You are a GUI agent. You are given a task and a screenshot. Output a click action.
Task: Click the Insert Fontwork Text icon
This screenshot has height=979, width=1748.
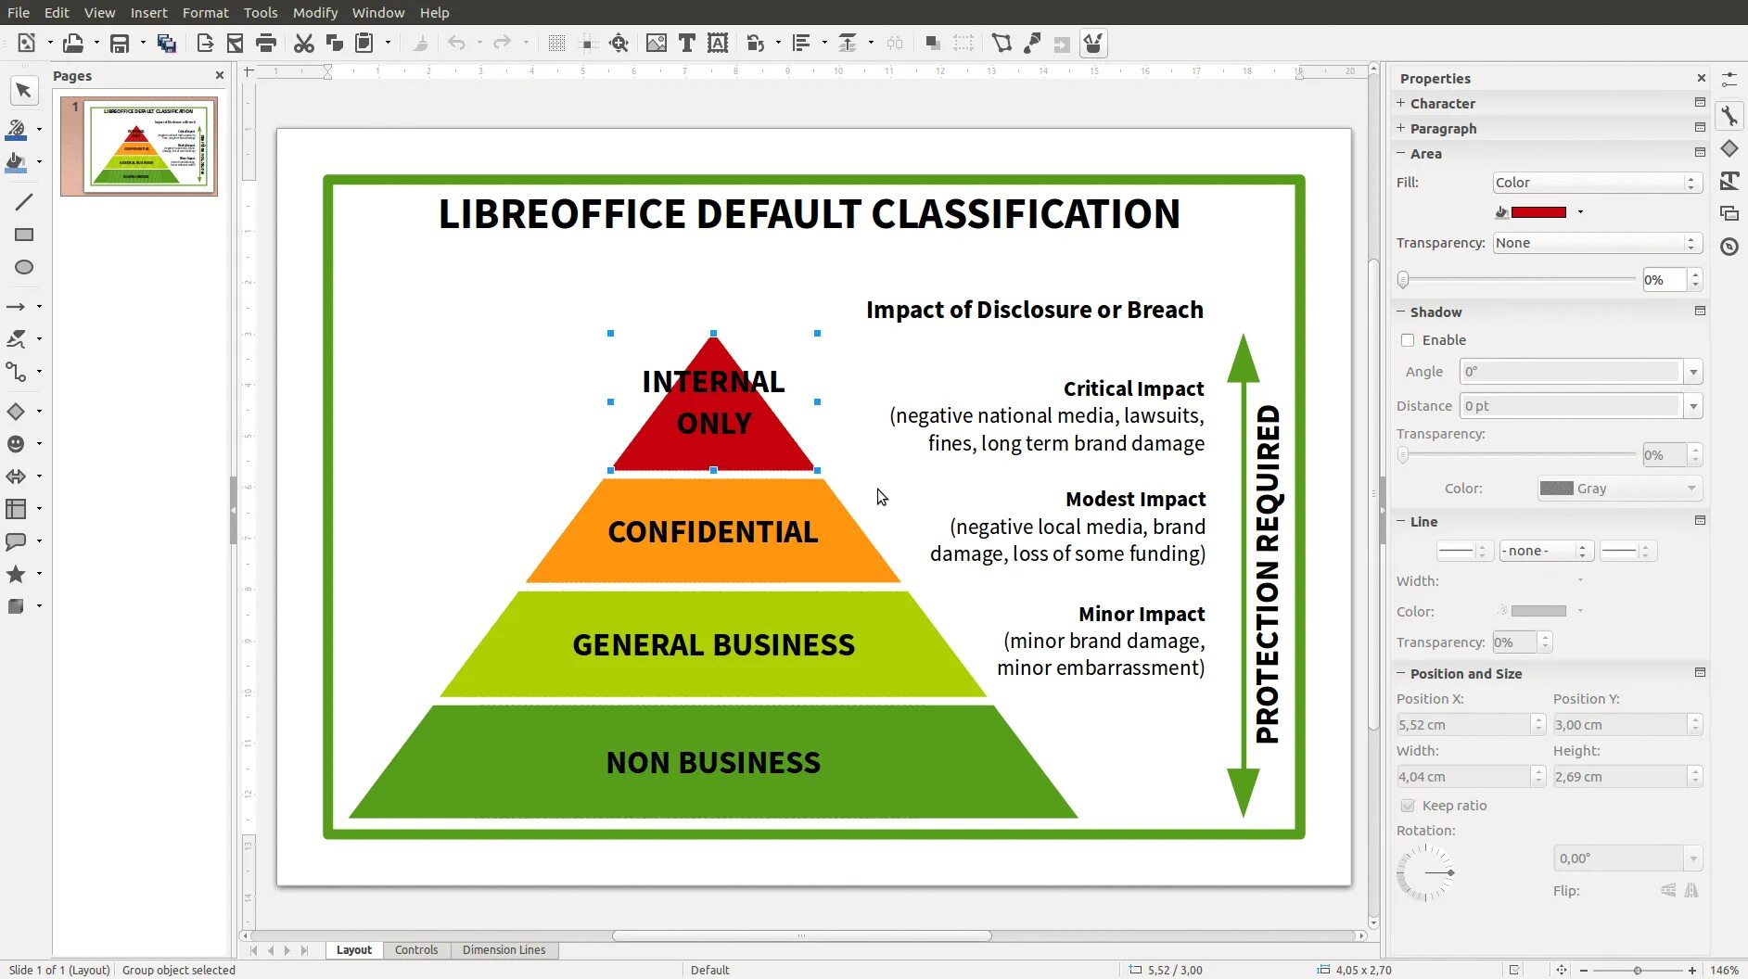pos(718,43)
